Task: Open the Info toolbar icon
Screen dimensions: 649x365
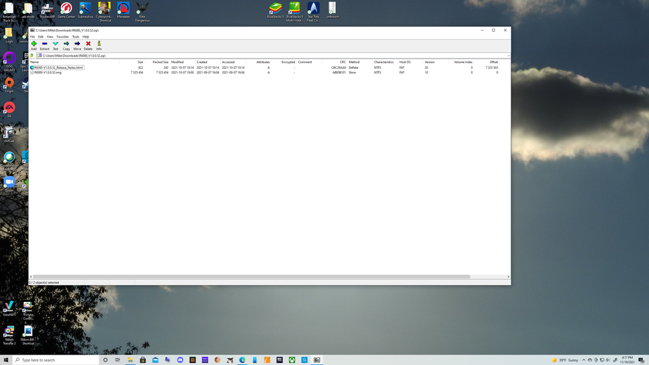Action: coord(99,45)
